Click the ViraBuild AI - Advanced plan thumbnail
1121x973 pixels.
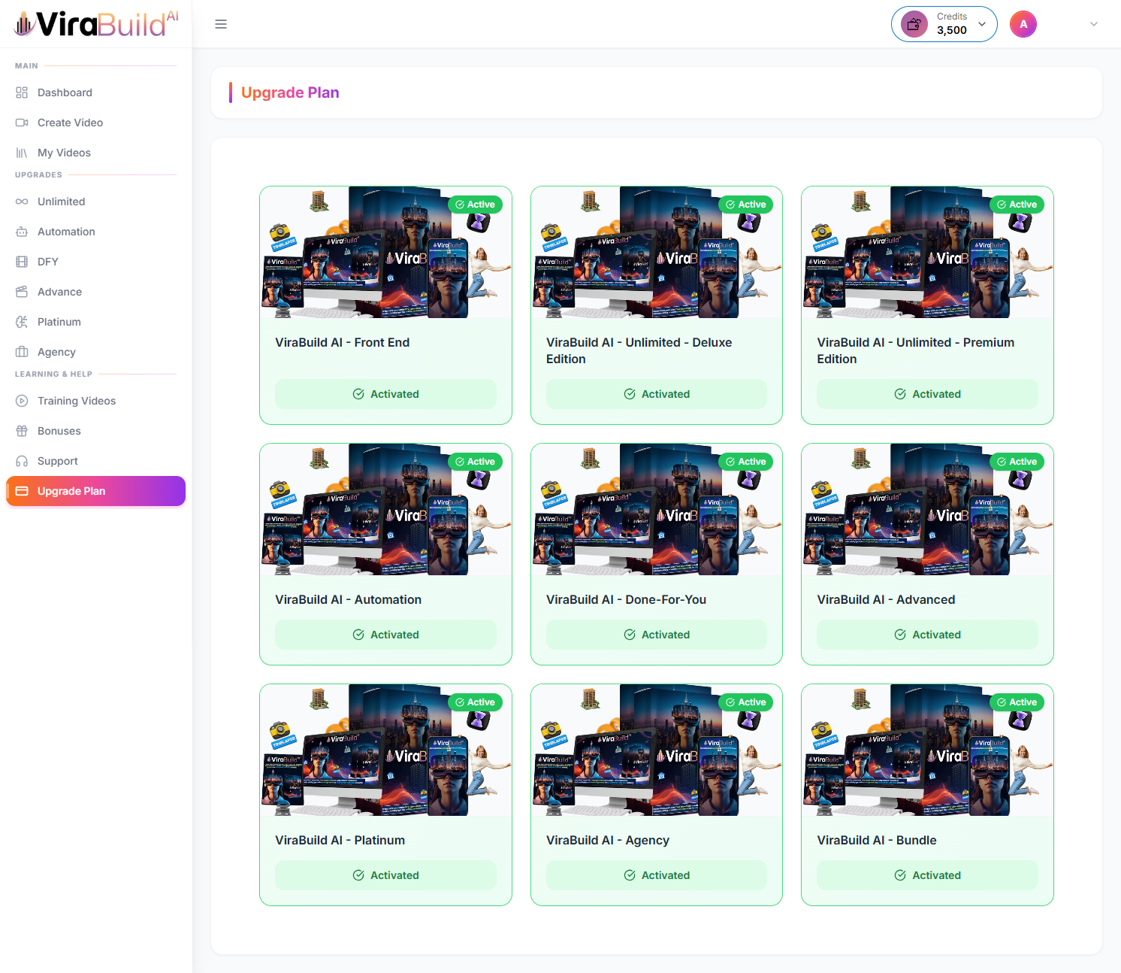927,510
